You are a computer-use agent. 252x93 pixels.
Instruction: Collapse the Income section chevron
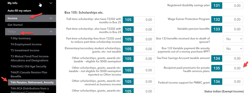(51, 18)
